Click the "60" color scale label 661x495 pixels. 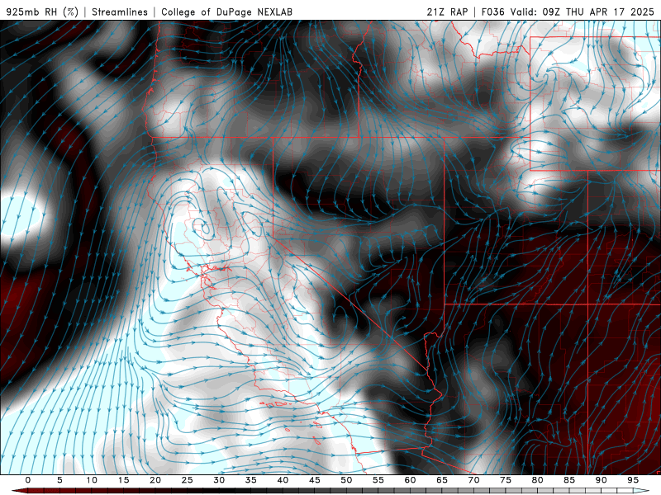[410, 480]
